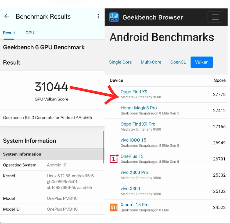Open the vivo X300 Pro link
The width and height of the screenshot is (230, 223).
point(134,172)
